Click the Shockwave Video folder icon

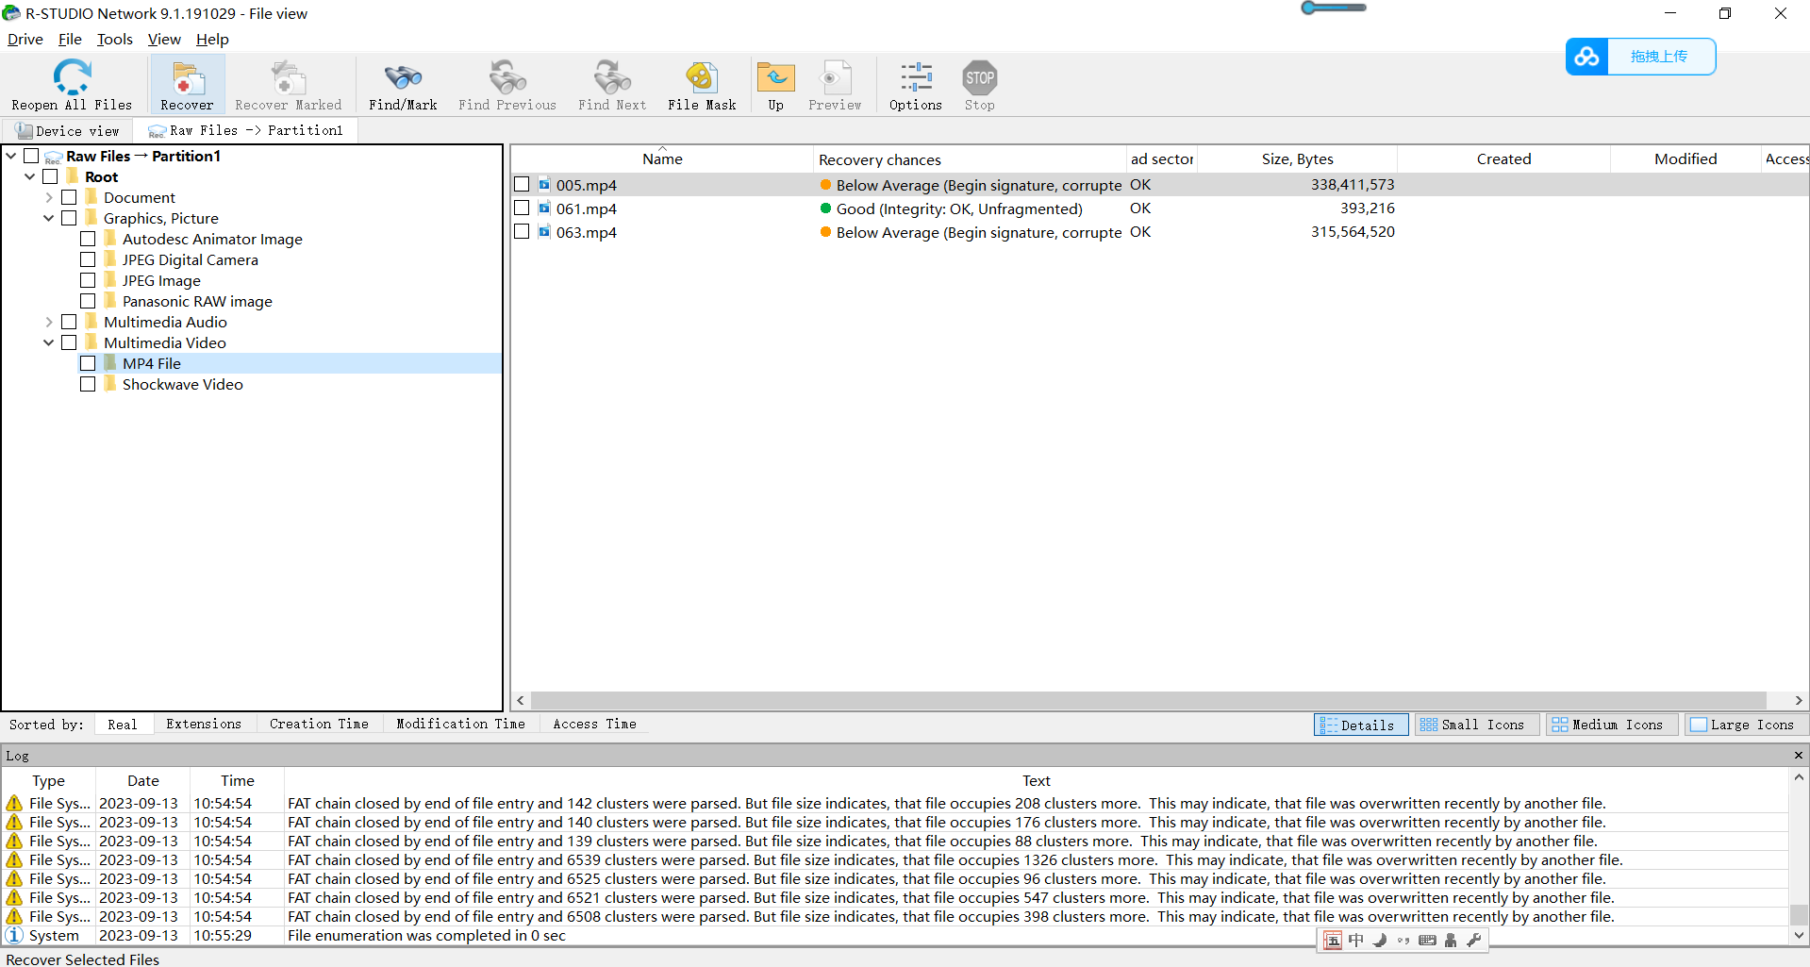(110, 384)
